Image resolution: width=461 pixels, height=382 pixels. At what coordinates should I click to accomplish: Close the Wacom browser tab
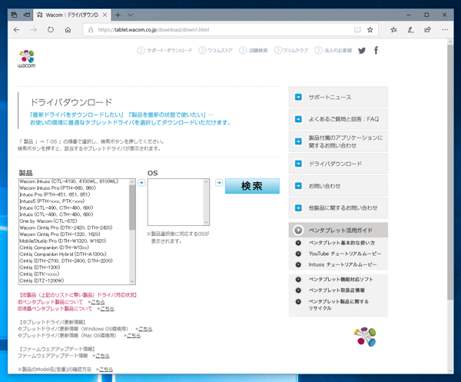click(x=104, y=15)
